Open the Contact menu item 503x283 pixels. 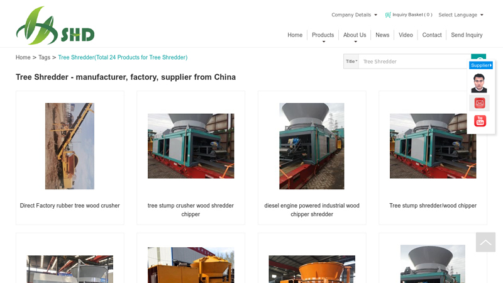pyautogui.click(x=432, y=35)
